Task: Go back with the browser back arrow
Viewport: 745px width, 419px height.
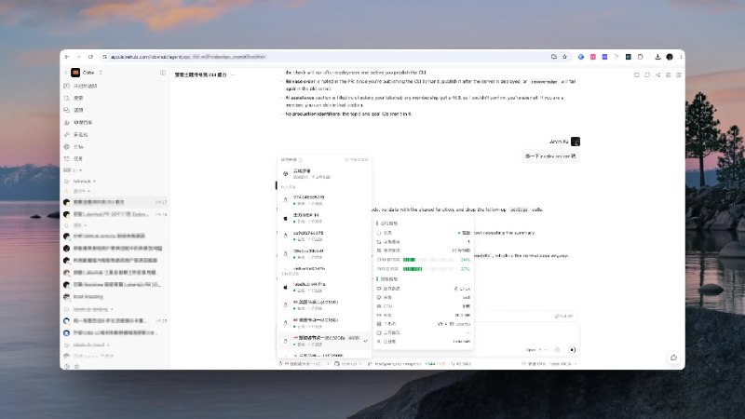Action: tap(67, 57)
